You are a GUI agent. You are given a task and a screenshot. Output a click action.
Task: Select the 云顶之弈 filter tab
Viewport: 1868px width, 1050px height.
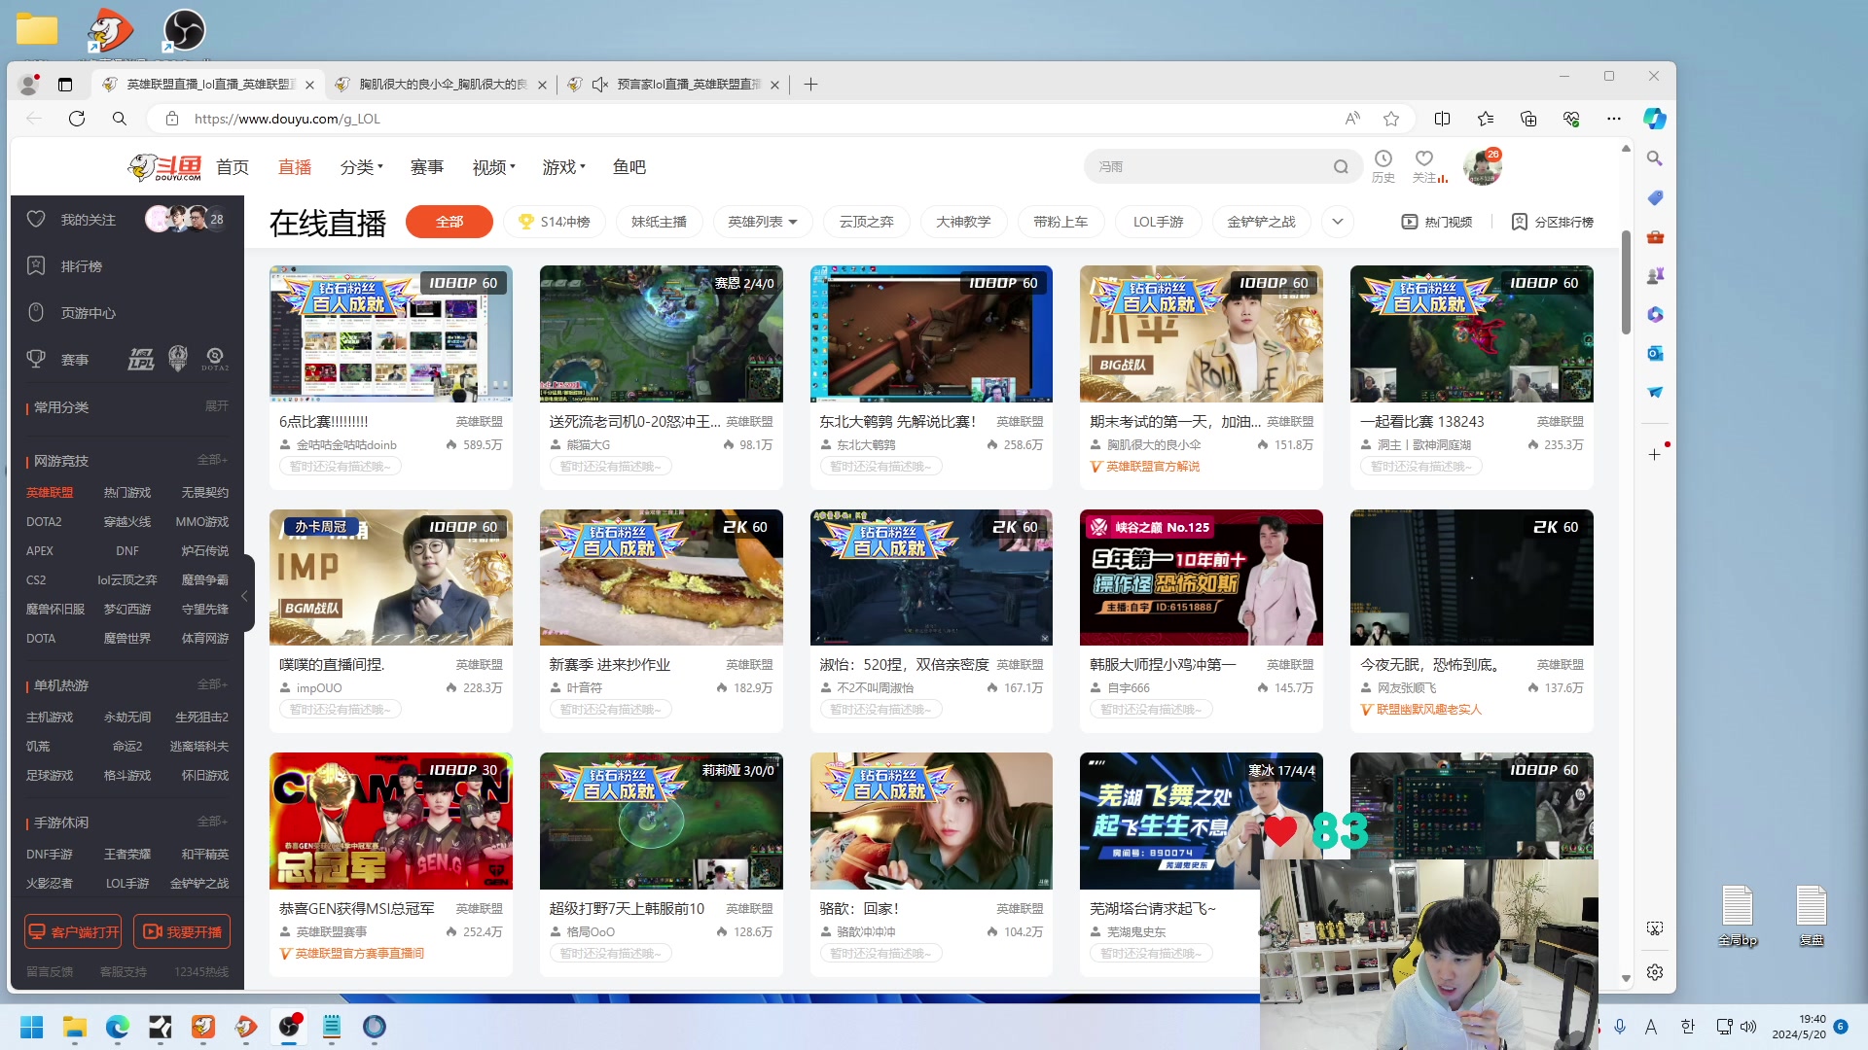tap(866, 222)
